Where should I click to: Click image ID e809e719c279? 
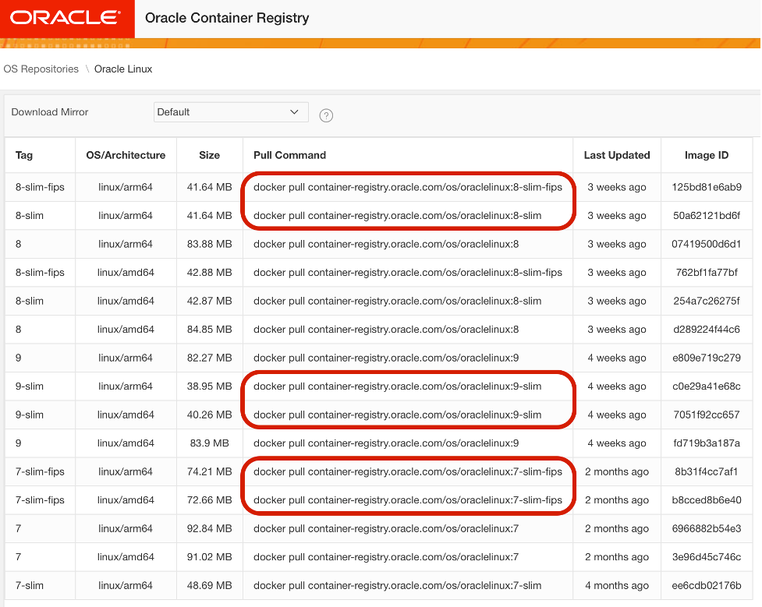pyautogui.click(x=707, y=358)
